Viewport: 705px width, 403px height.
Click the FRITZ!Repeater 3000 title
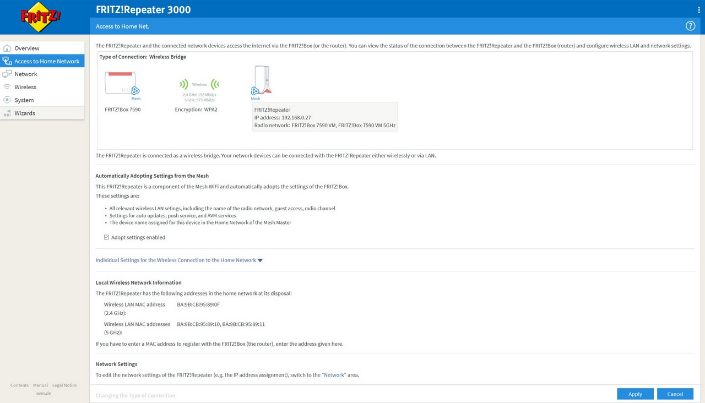click(143, 10)
